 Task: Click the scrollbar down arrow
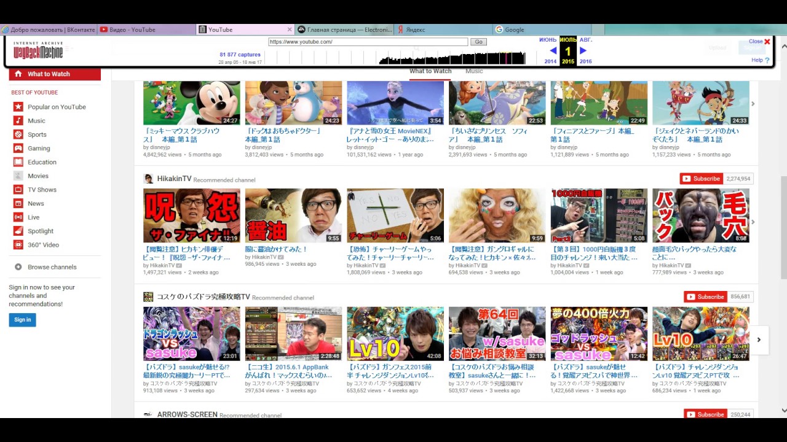tap(783, 411)
